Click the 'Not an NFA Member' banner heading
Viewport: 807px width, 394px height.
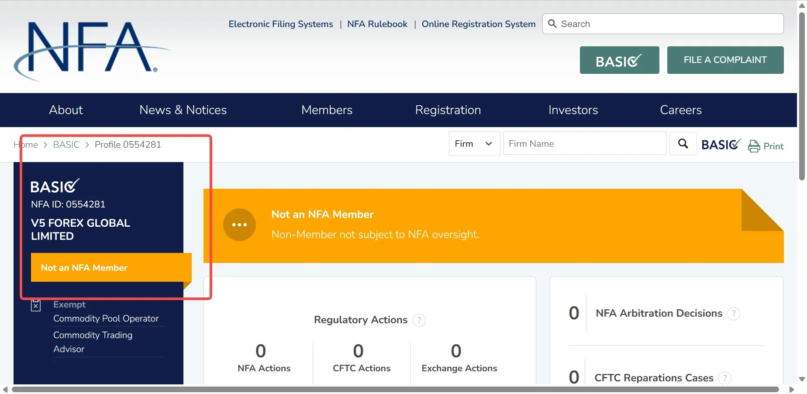point(323,214)
